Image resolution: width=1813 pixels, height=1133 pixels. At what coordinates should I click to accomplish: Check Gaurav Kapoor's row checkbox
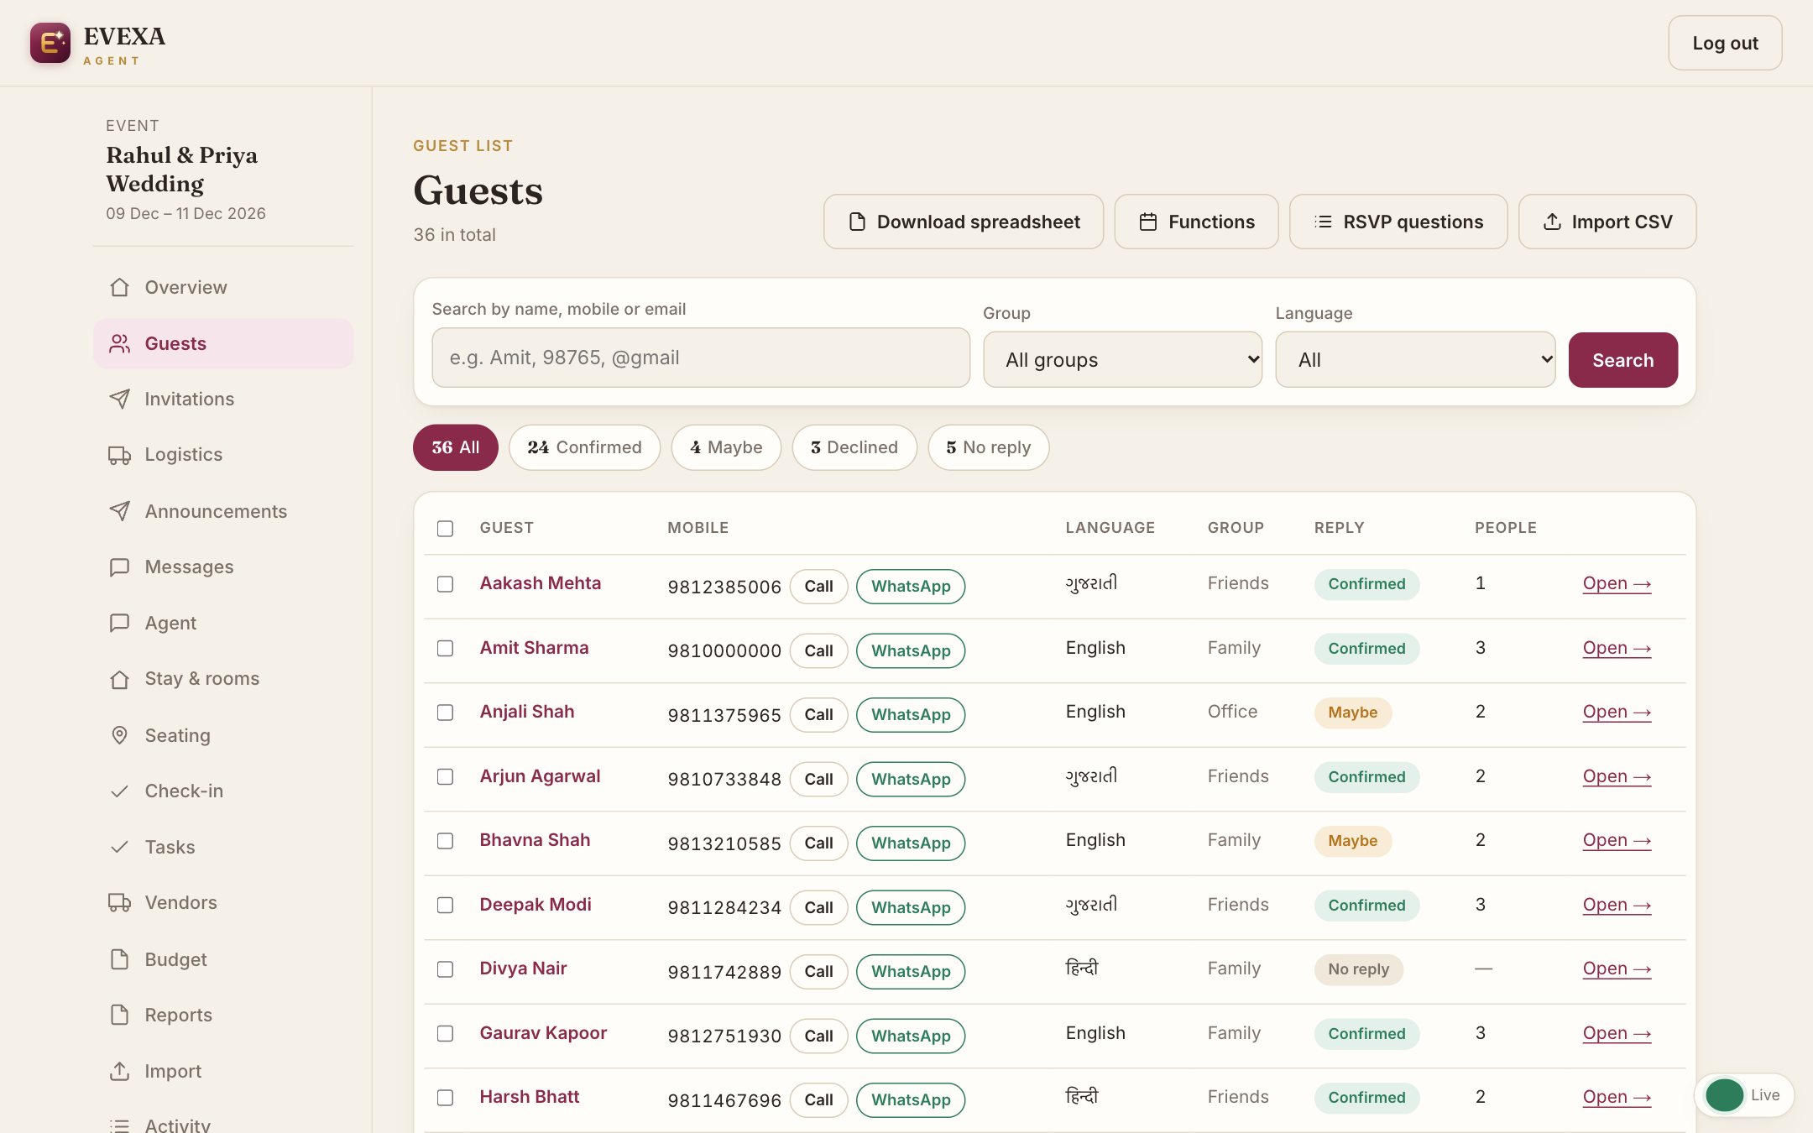click(445, 1034)
